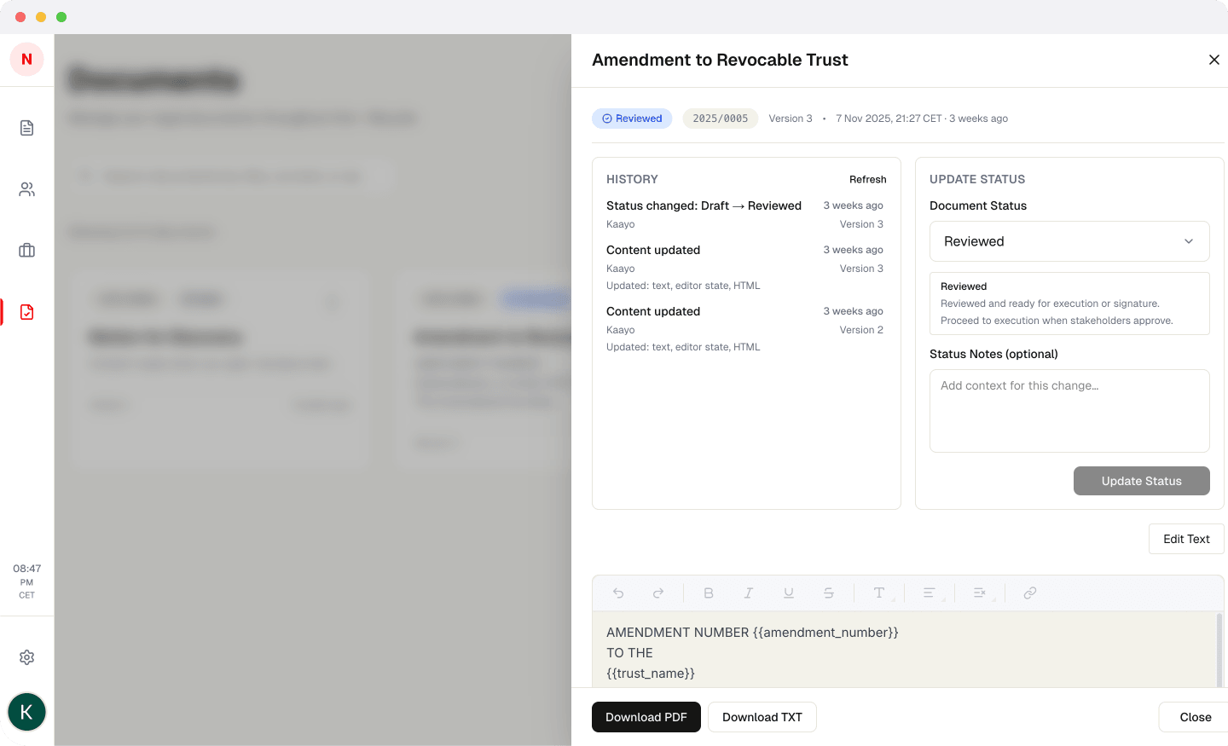Toggle italic formatting in the editor
Image resolution: width=1228 pixels, height=746 pixels.
pos(748,593)
